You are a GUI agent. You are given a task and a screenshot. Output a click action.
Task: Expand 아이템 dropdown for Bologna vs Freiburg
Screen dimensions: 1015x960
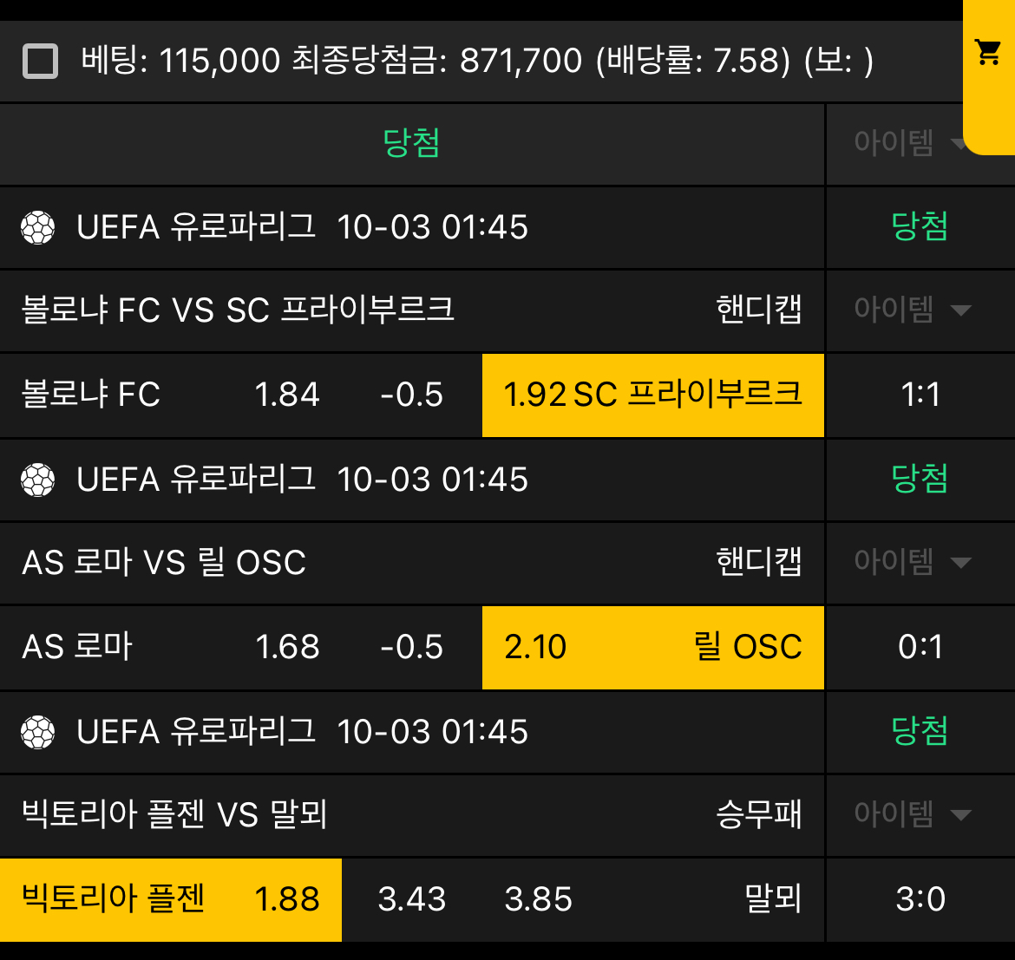[913, 310]
